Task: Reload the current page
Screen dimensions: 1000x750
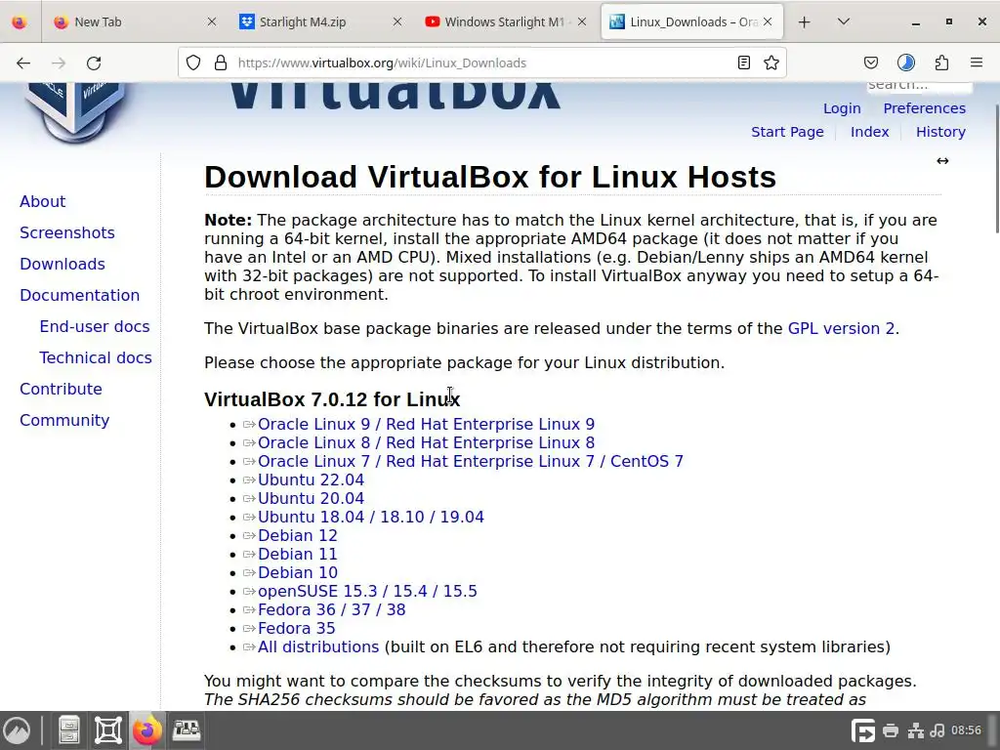Action: [94, 62]
